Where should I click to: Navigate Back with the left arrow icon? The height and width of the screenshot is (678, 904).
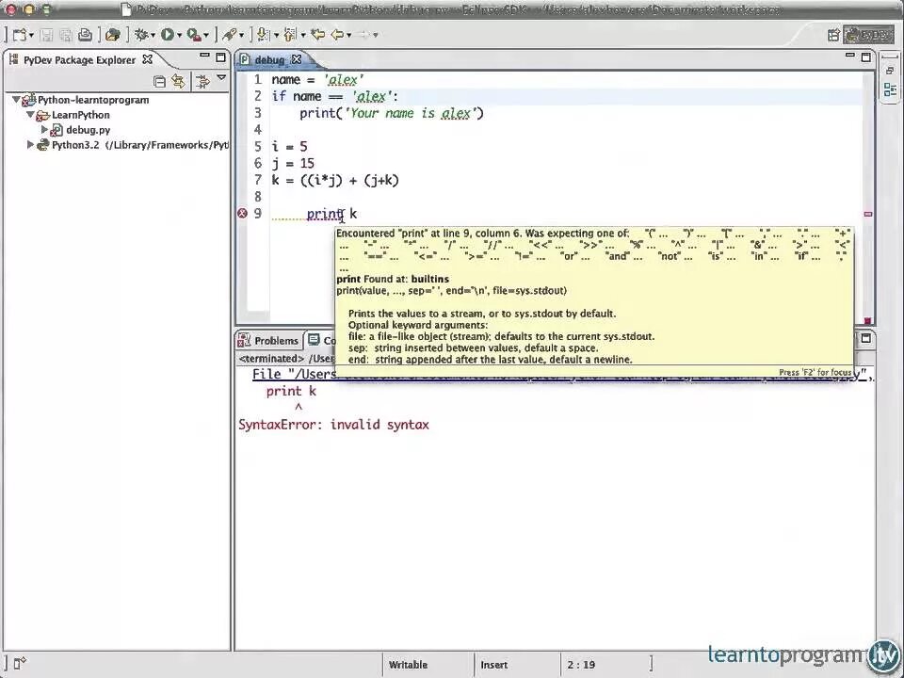338,35
